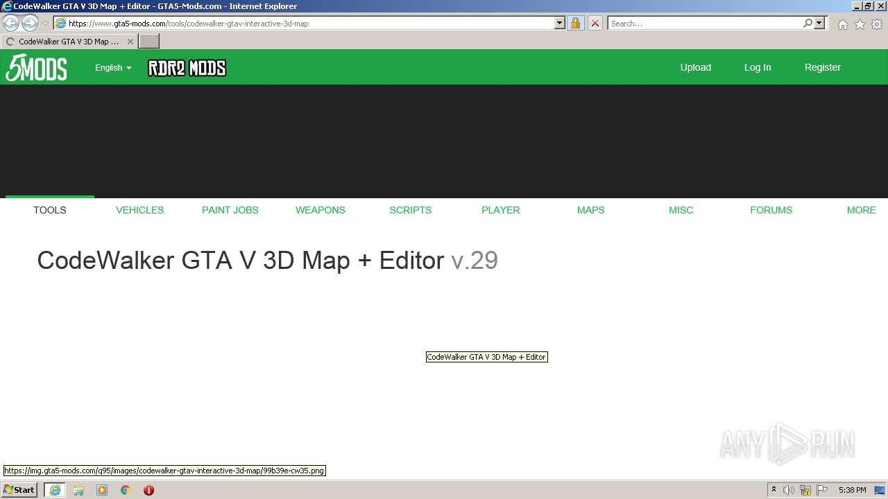Image resolution: width=888 pixels, height=499 pixels.
Task: Click the CodeWalker GTA V 3D Map + Editor heading
Action: 241,261
